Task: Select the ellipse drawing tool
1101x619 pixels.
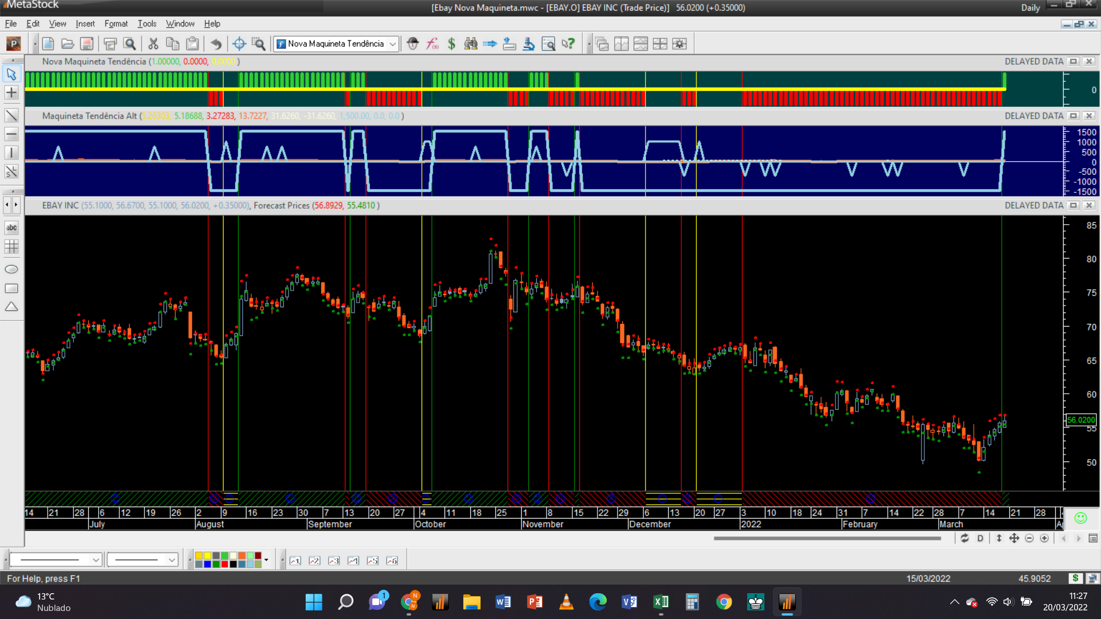Action: point(11,269)
